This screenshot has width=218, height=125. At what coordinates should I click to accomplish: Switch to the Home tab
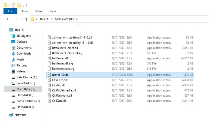tap(25, 11)
